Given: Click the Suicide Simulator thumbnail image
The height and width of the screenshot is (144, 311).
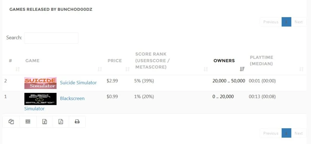Looking at the screenshot, I should (40, 83).
